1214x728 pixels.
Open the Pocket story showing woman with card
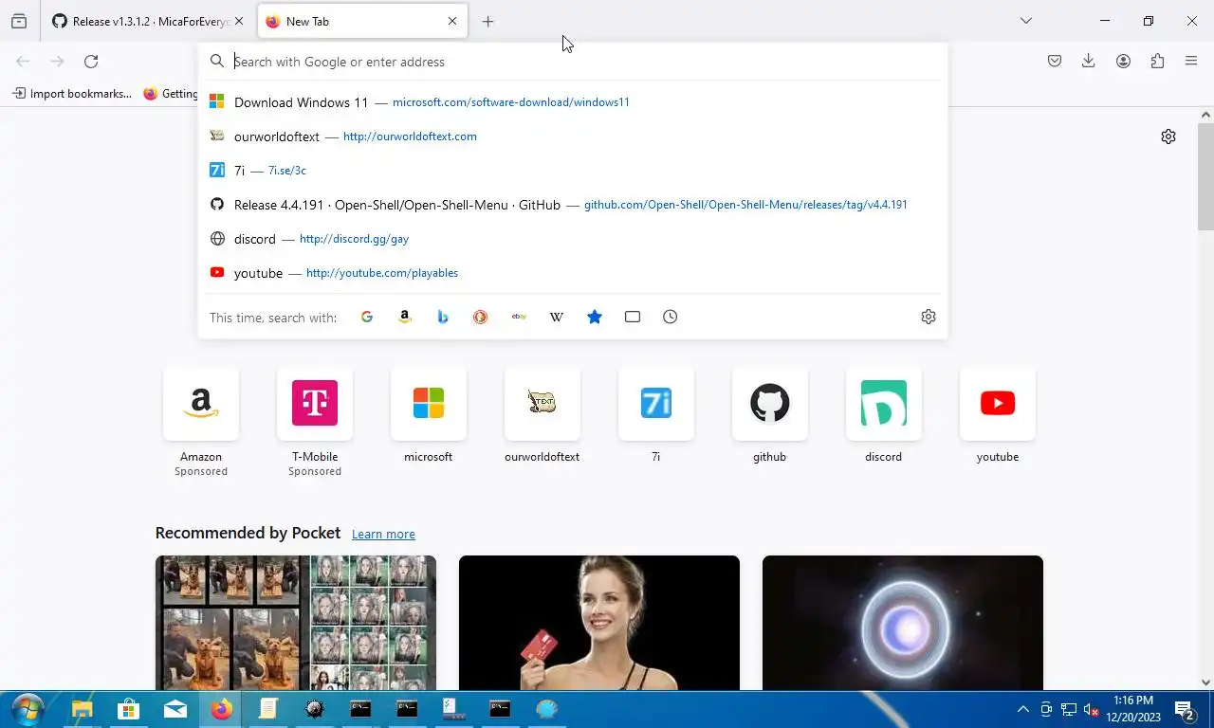(x=599, y=623)
